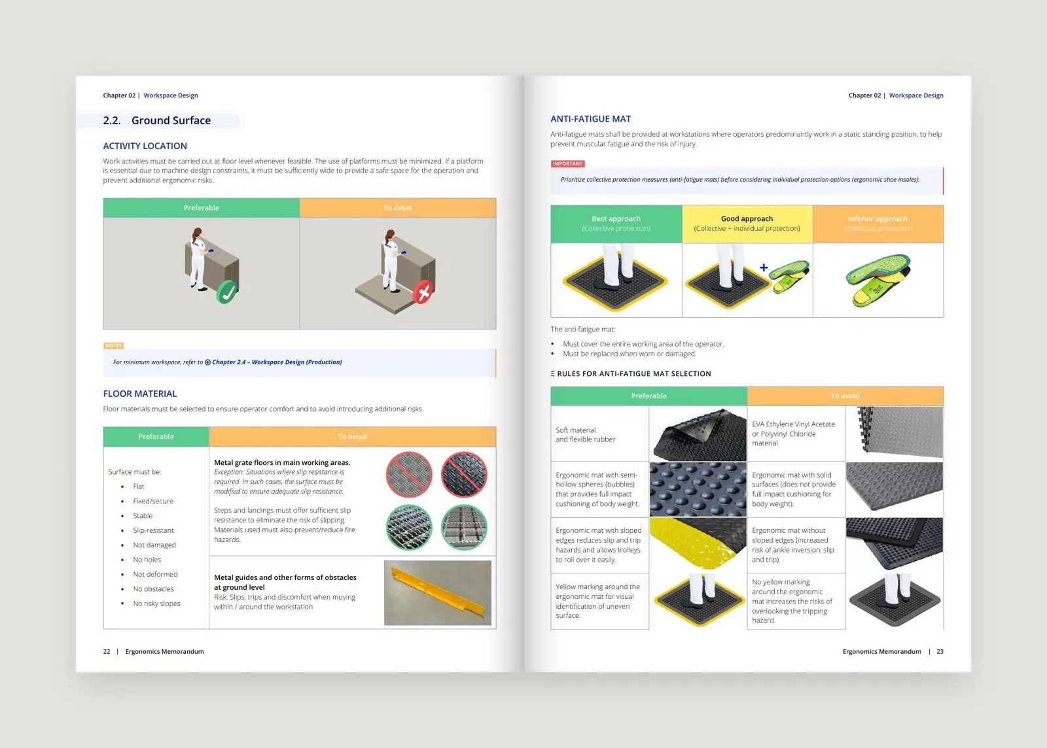This screenshot has height=748, width=1047.
Task: Click the Best approach green header cell
Action: click(616, 224)
